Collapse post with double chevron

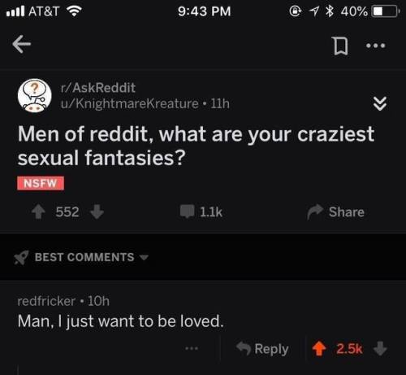380,103
